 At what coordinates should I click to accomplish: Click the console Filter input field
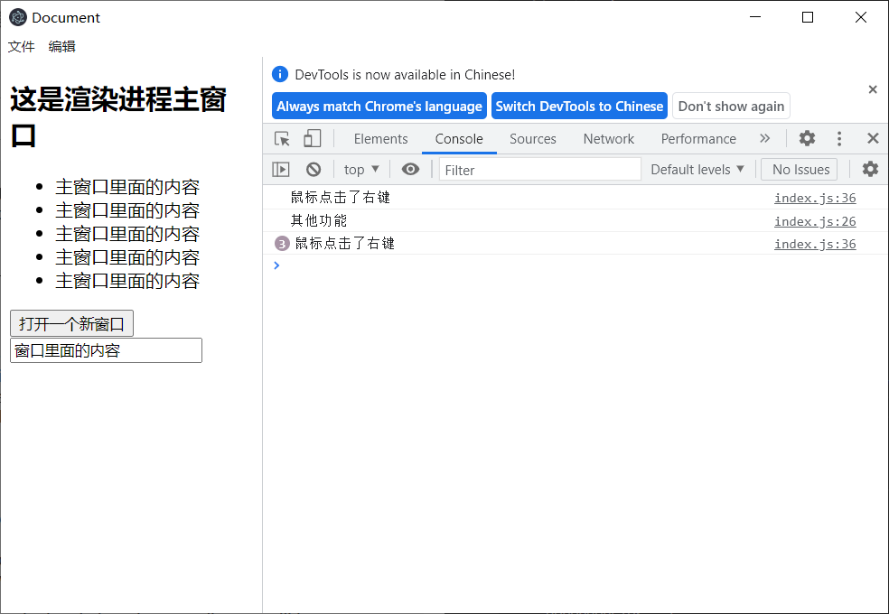click(539, 169)
